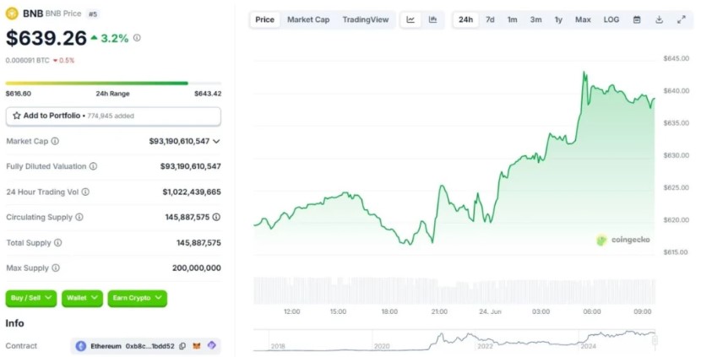Select the 24h time range
Image resolution: width=701 pixels, height=357 pixels.
point(466,19)
